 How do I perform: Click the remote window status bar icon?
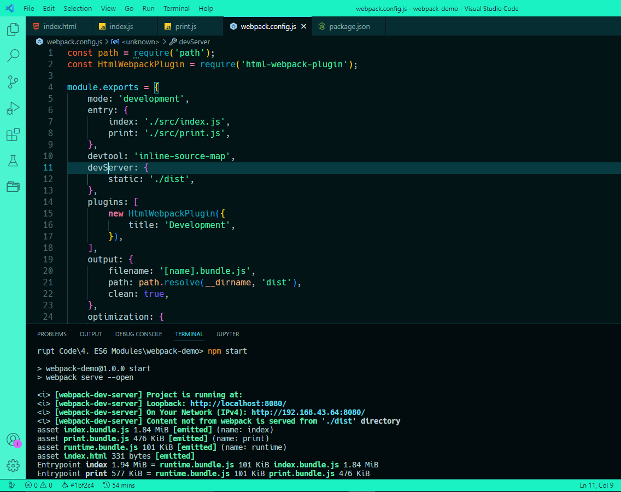click(x=11, y=485)
